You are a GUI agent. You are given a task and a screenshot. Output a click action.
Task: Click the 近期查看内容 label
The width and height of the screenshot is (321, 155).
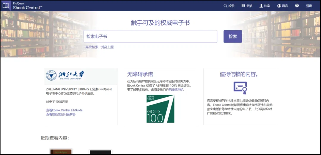point(55,138)
